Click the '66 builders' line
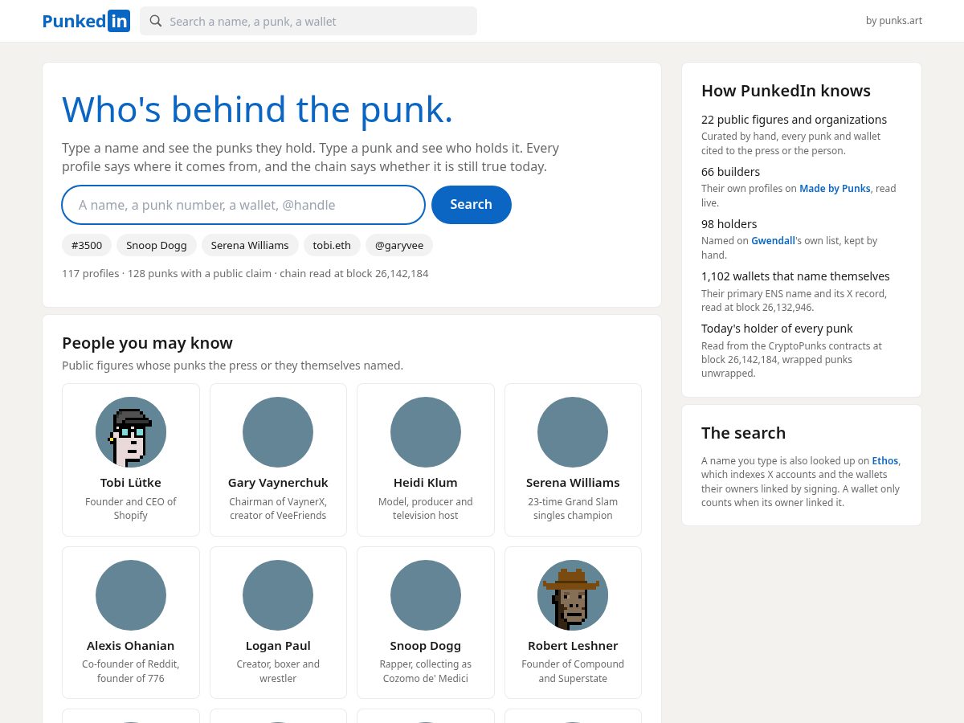 pos(730,172)
